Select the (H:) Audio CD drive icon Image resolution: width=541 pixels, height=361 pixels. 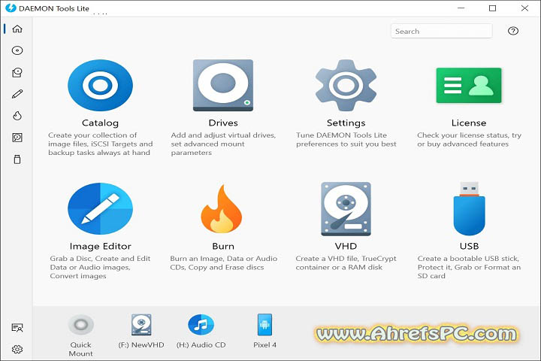pyautogui.click(x=201, y=325)
